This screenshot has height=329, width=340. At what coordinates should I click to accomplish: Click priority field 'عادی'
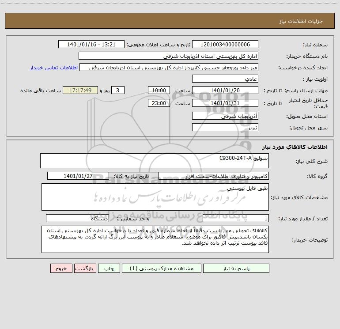click(x=225, y=79)
